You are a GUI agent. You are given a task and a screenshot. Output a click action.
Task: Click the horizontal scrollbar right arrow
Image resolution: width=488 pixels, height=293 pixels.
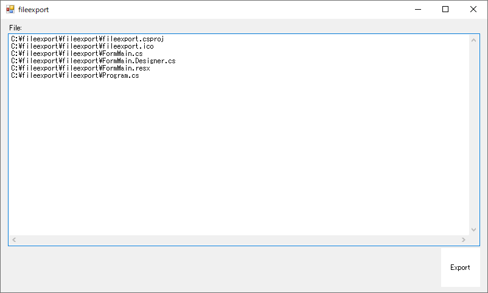[464, 240]
